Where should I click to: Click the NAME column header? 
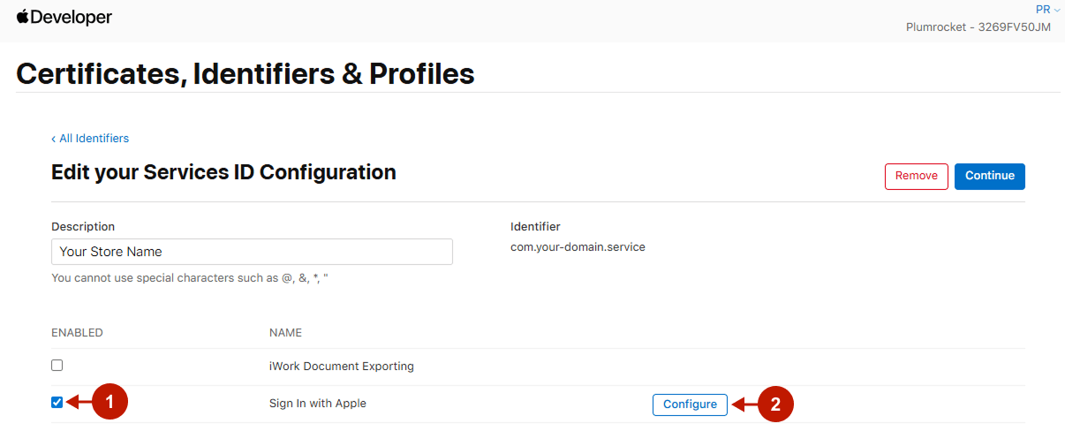click(285, 333)
